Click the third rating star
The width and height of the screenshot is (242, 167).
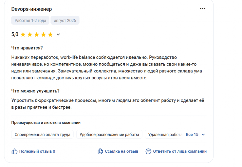tap(37, 35)
